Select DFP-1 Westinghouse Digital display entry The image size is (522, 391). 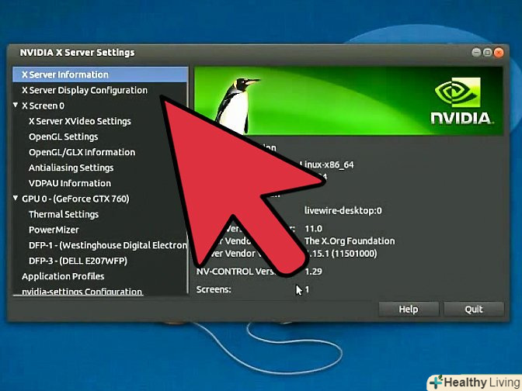click(108, 245)
